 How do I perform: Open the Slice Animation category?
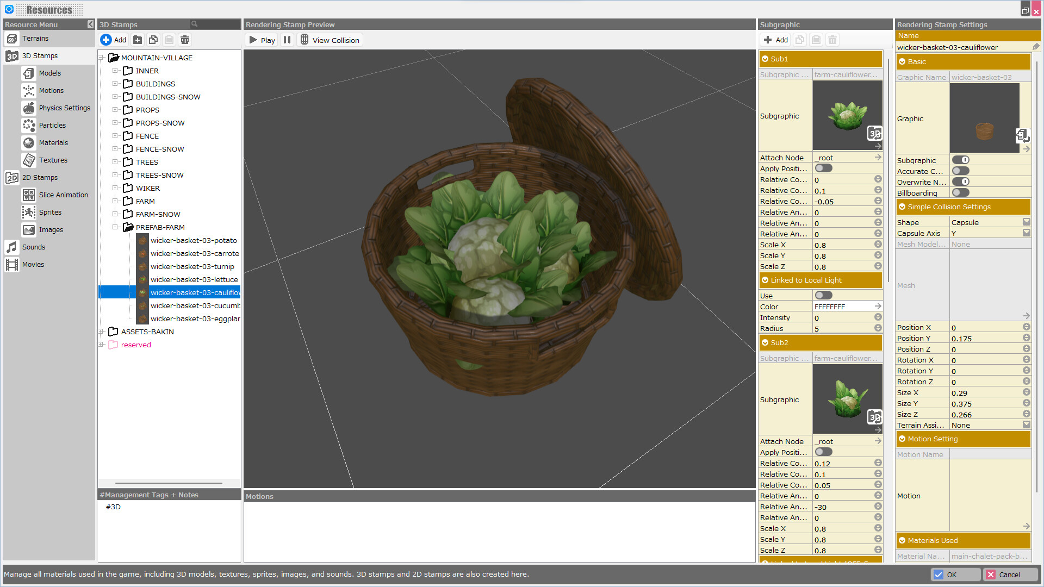(29, 195)
